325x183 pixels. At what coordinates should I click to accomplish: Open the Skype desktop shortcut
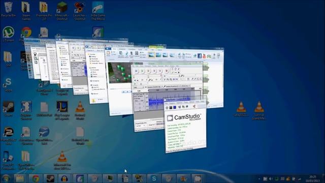point(8,85)
